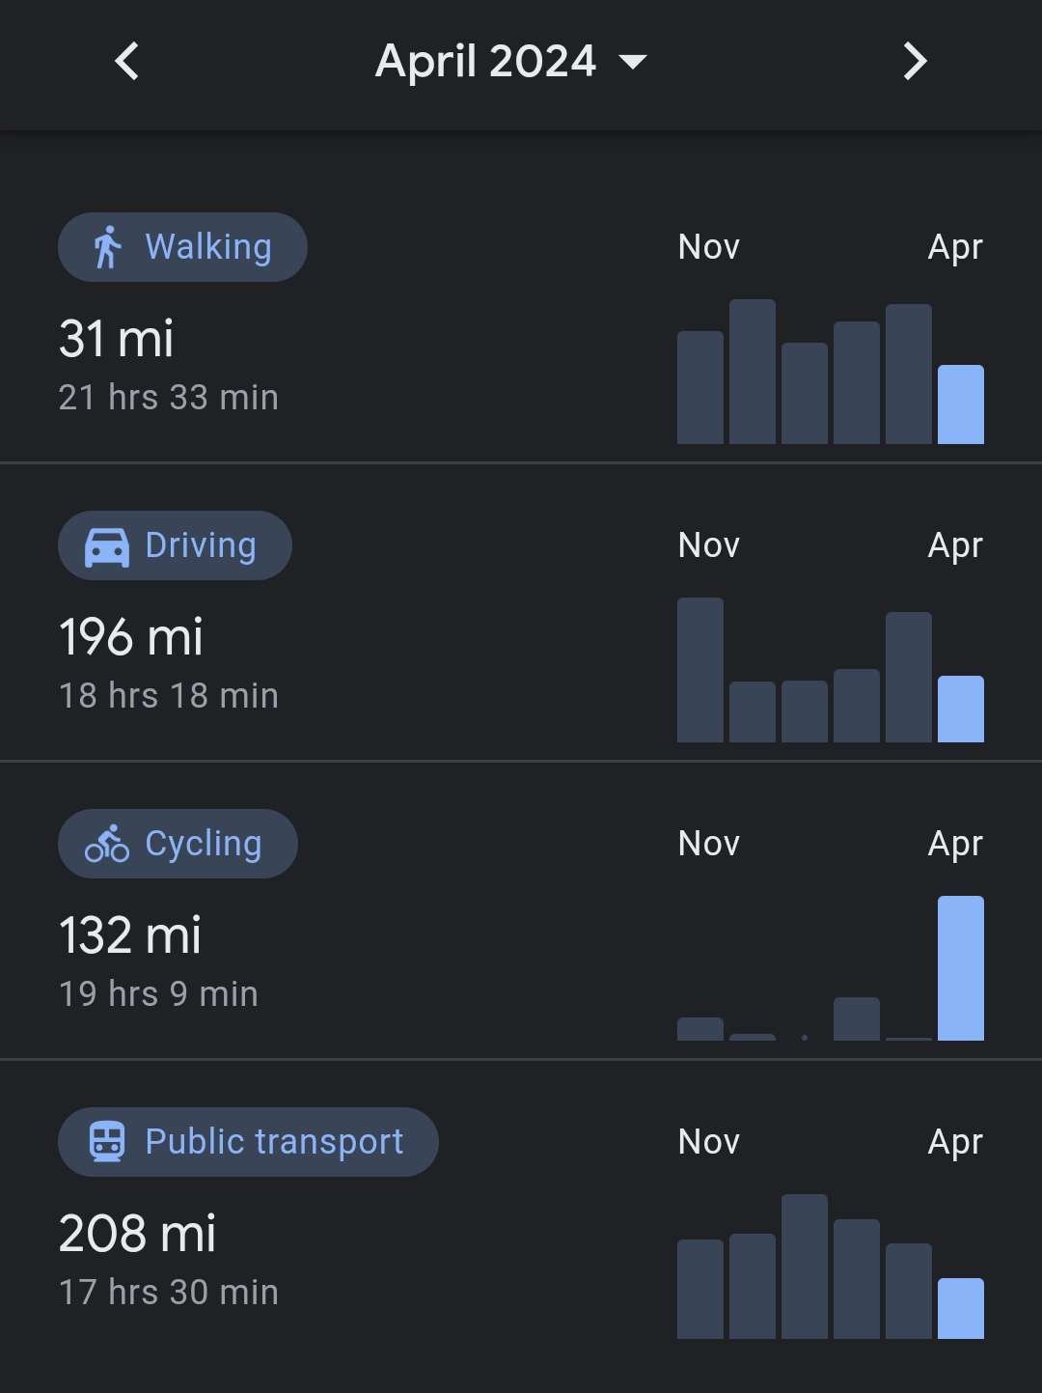Click the train icon in Public transport chip
1042x1393 pixels.
pos(107,1142)
